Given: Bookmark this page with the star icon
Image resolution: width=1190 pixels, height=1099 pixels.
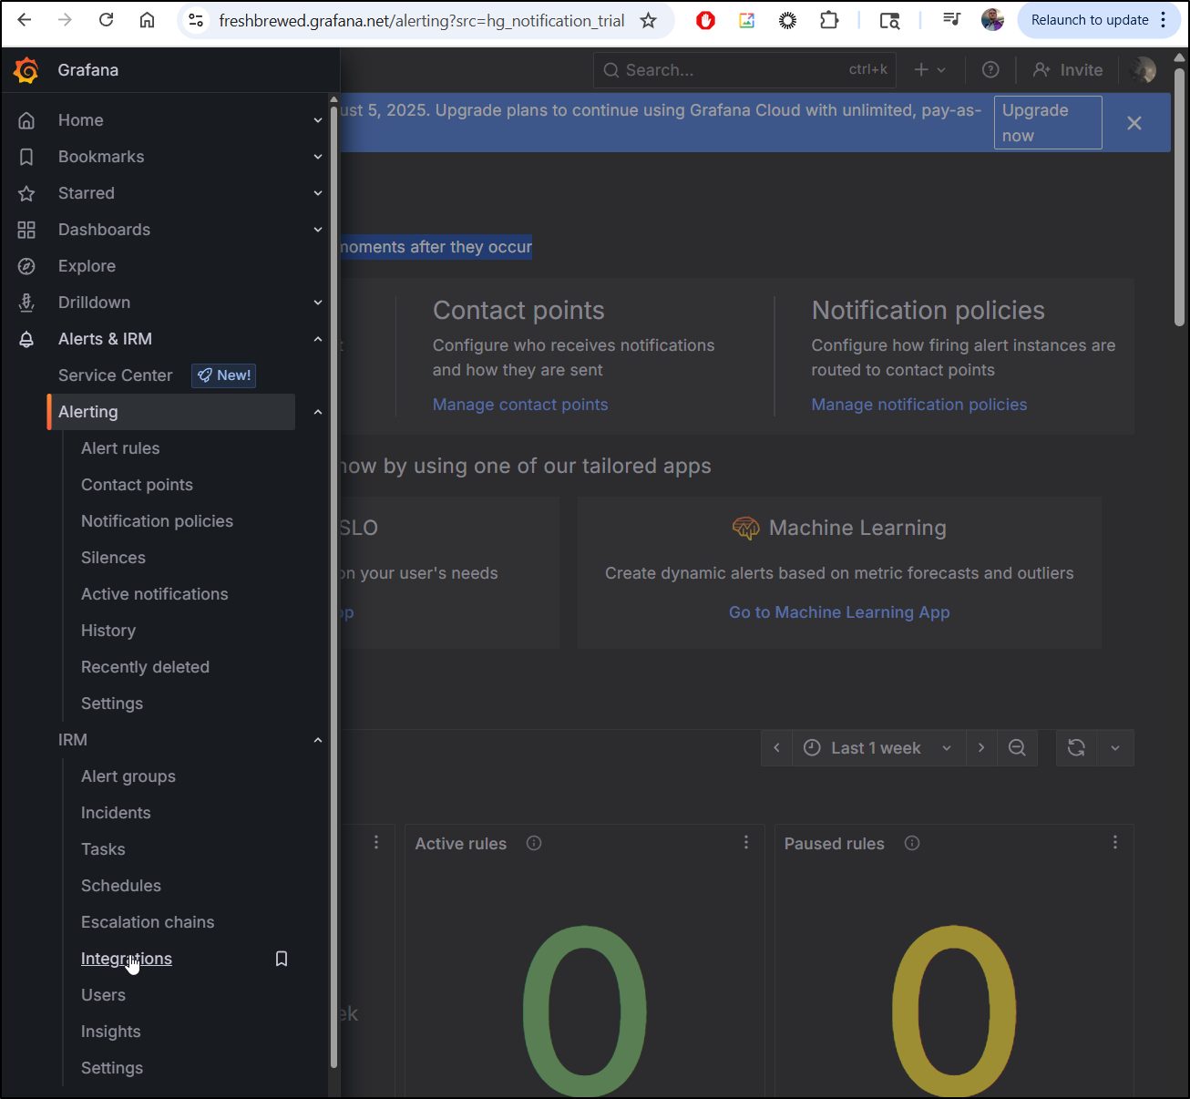Looking at the screenshot, I should pos(648,20).
